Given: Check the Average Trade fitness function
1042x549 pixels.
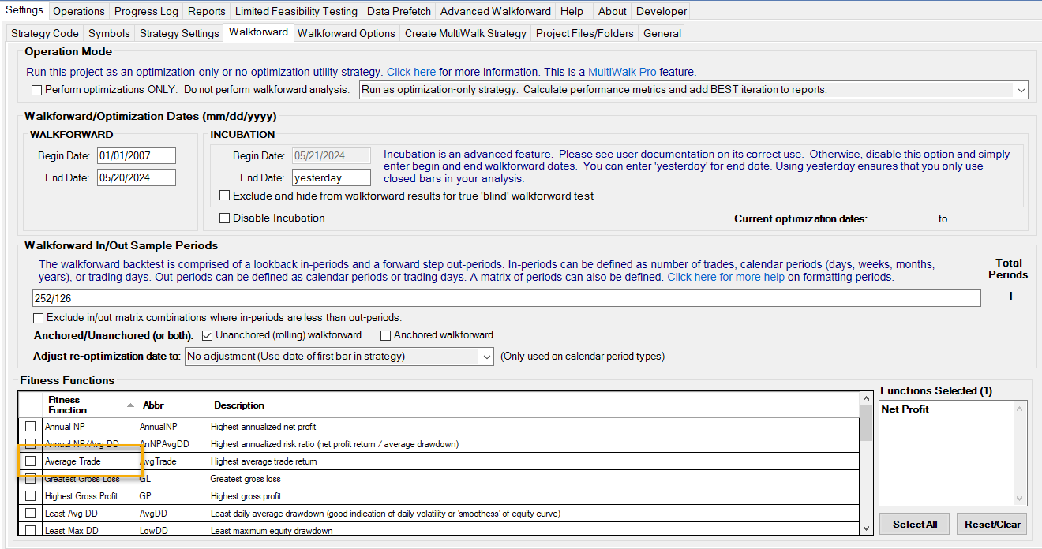Looking at the screenshot, I should click(31, 461).
